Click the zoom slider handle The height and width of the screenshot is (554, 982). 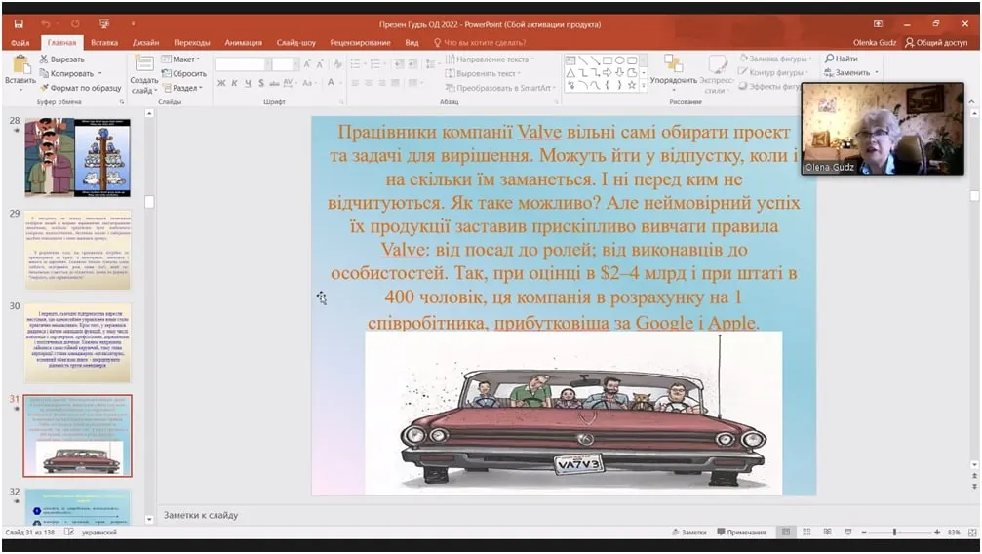click(894, 533)
